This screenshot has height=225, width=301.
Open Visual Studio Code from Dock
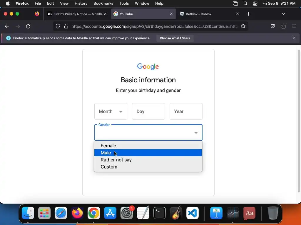[x=193, y=213]
